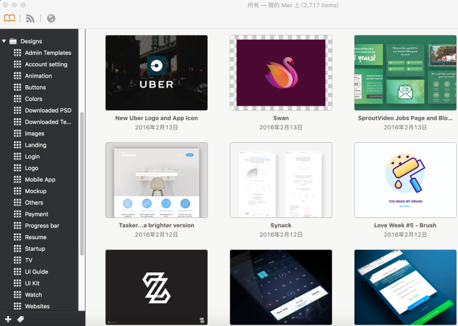Open the web browser globe icon
Screen dimensions: 458x326
coord(51,18)
